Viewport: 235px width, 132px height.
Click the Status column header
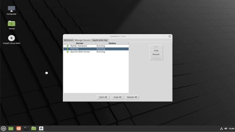point(112,43)
